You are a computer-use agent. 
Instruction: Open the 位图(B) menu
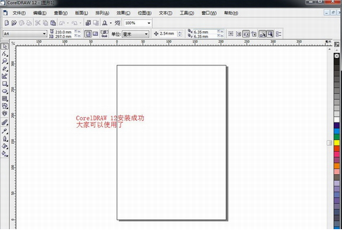pyautogui.click(x=144, y=13)
